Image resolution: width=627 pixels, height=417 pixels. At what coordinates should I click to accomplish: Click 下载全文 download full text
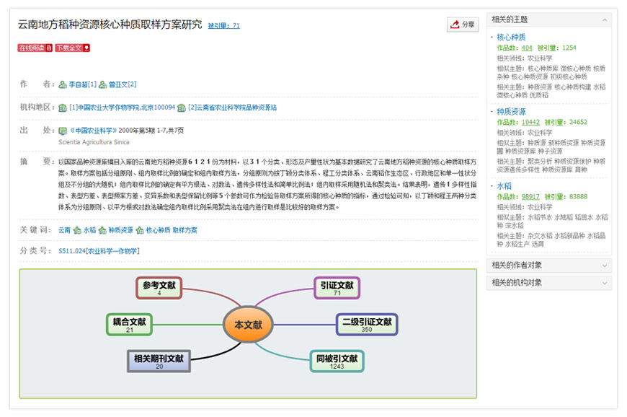[x=73, y=48]
